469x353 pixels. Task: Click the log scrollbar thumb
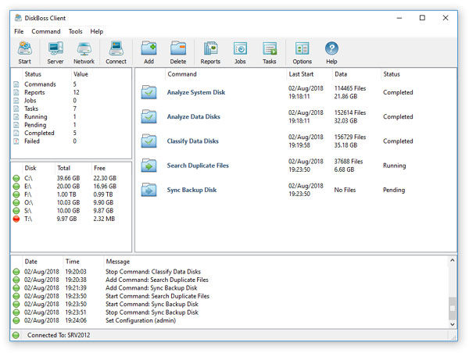[453, 308]
